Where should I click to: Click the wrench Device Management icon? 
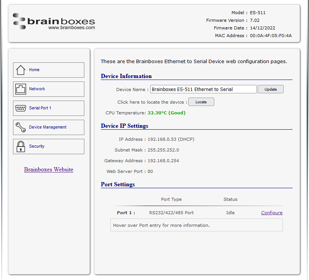click(21, 127)
